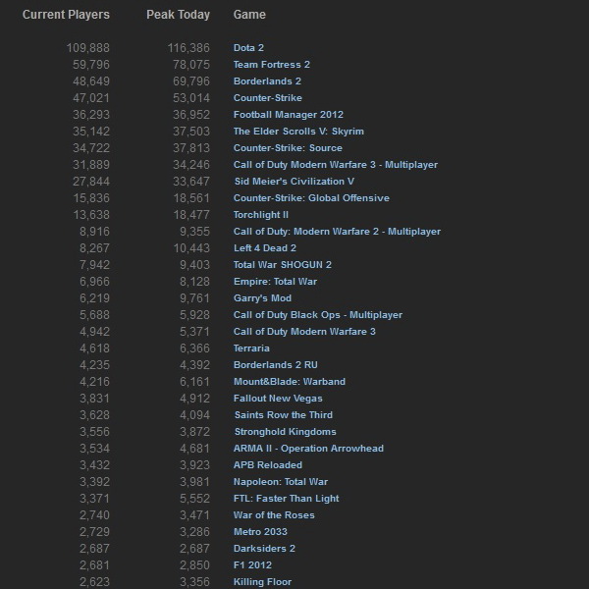The image size is (589, 589).
Task: Click Team Fortress 2 peak 78,075
Action: click(x=190, y=65)
